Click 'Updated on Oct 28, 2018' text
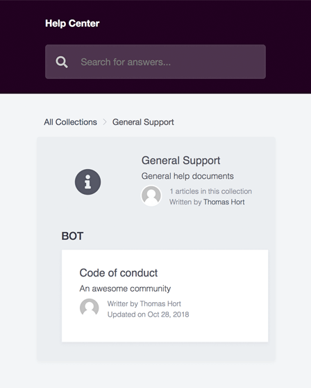311x388 pixels. 149,315
